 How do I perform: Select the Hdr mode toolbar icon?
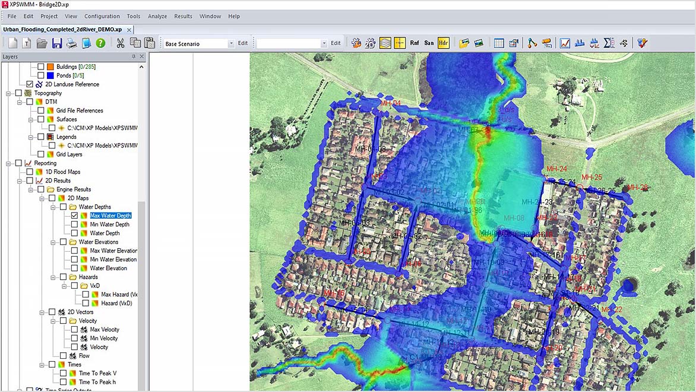click(443, 43)
